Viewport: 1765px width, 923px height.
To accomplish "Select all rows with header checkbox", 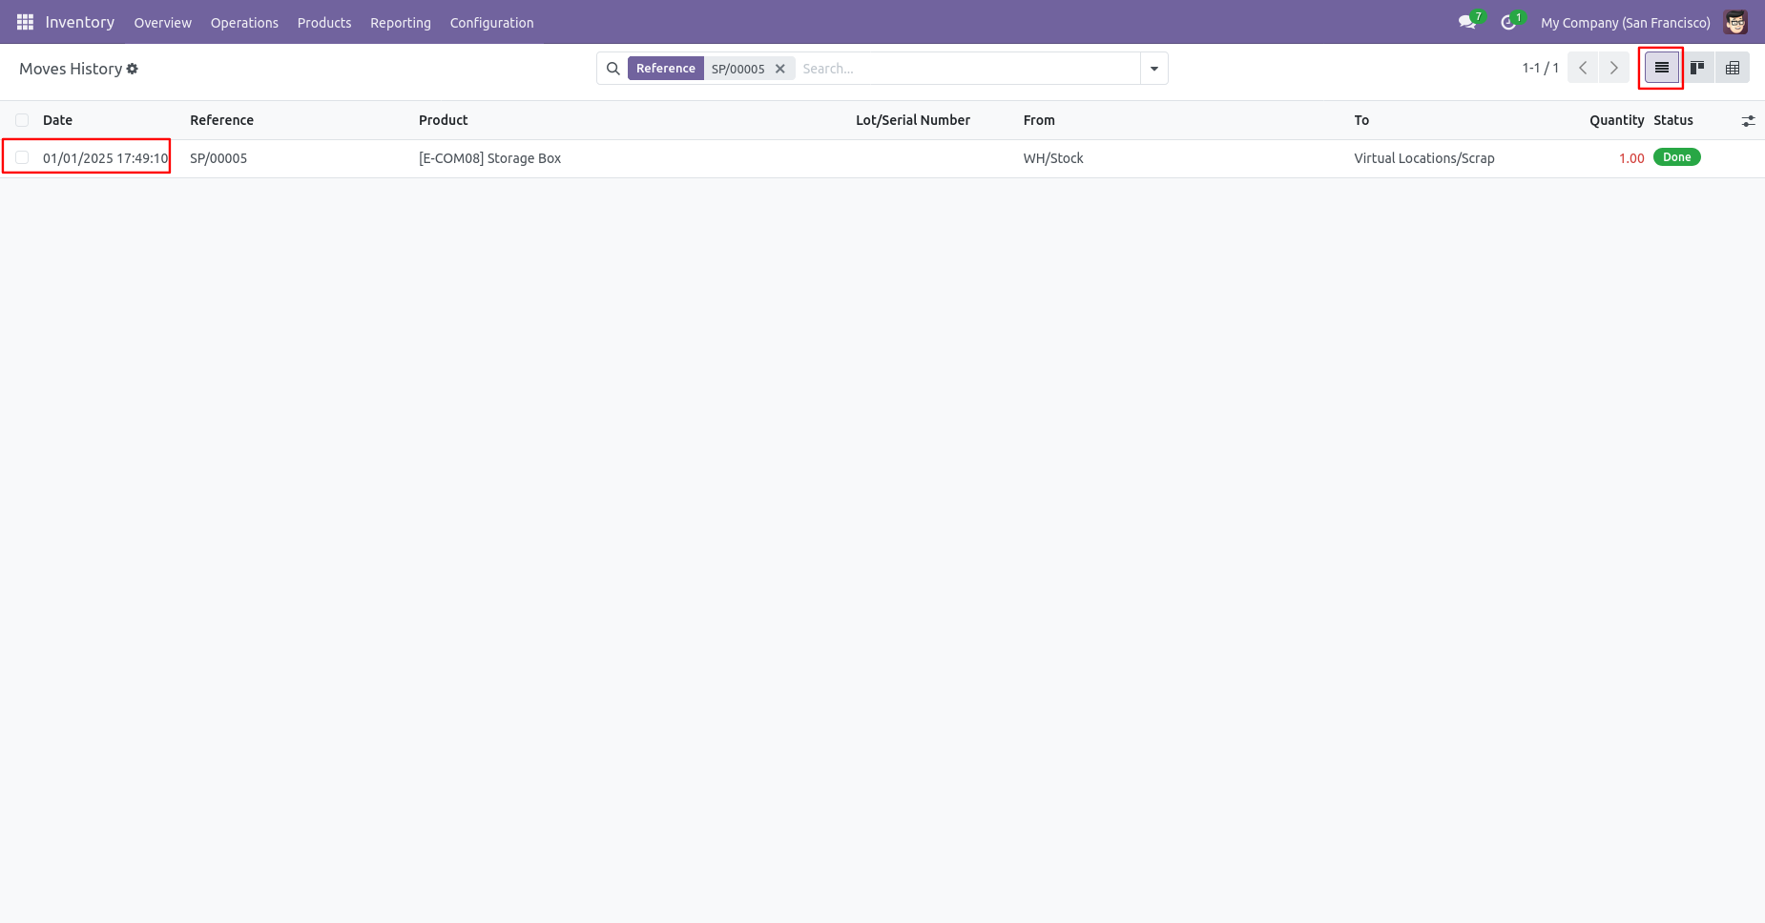I will click(x=22, y=120).
